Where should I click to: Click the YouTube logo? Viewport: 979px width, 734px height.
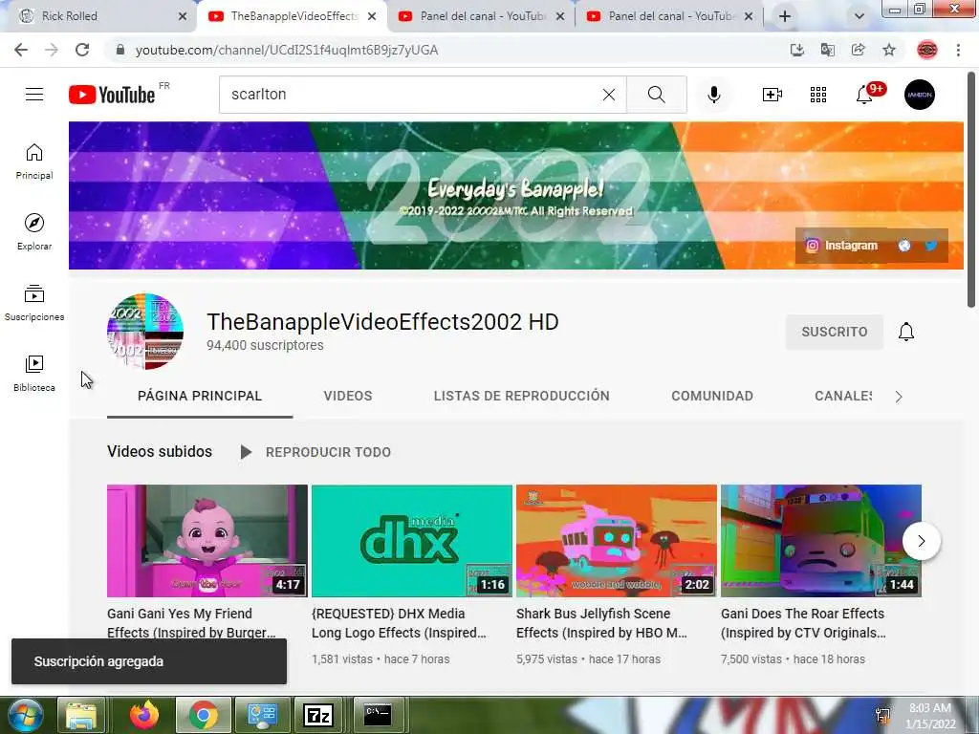113,95
